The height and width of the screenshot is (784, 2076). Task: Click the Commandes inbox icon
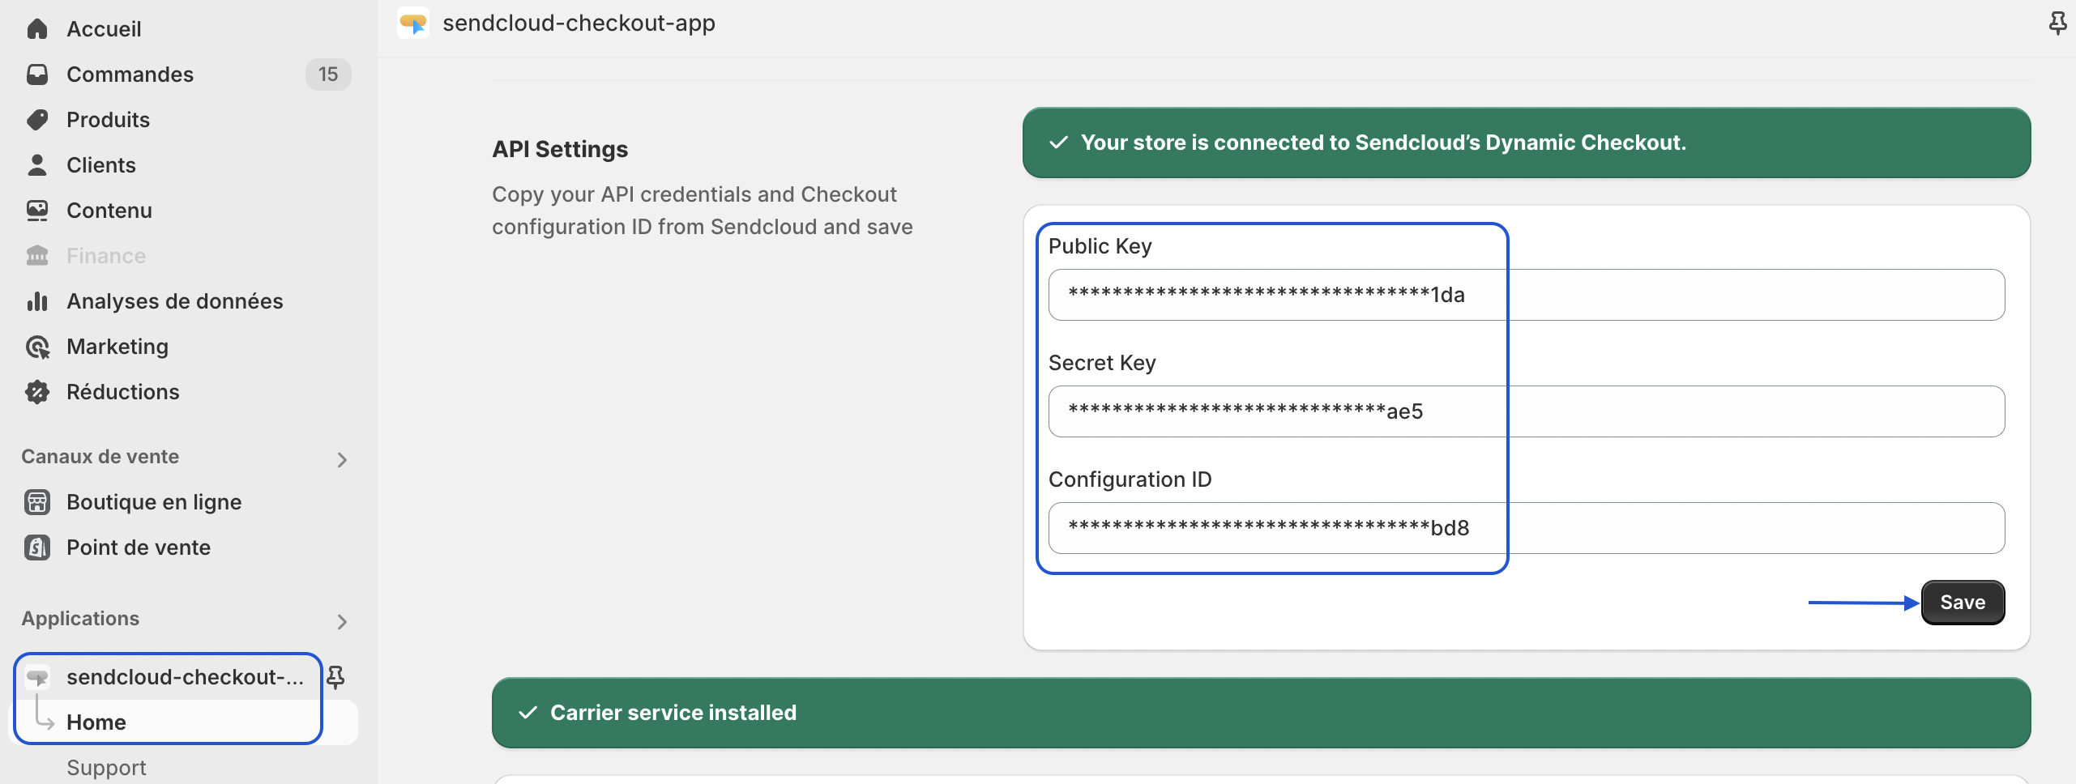37,75
